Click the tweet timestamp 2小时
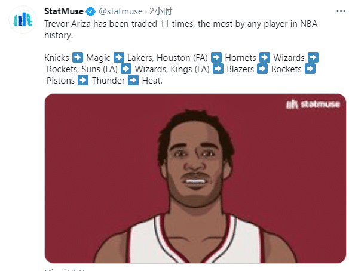Viewport: 349px width, 271px height. pyautogui.click(x=161, y=11)
